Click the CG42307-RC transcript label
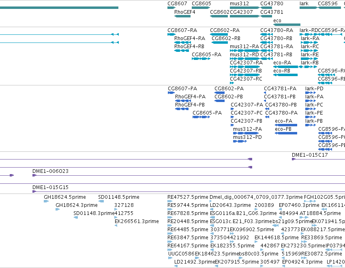This screenshot has width=345, height=268. 246,79
